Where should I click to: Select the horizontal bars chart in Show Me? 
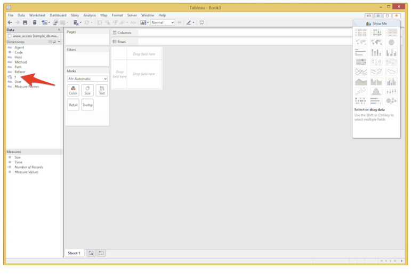tap(361, 52)
